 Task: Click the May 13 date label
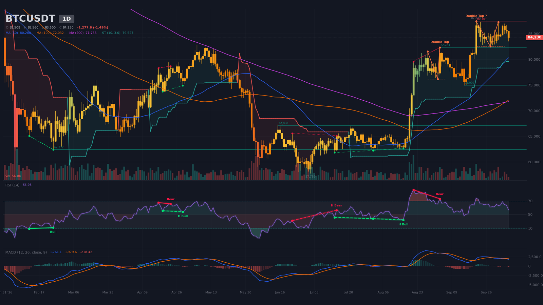[x=211, y=292]
